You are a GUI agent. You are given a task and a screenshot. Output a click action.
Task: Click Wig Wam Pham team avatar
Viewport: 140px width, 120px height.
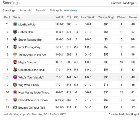point(15,85)
